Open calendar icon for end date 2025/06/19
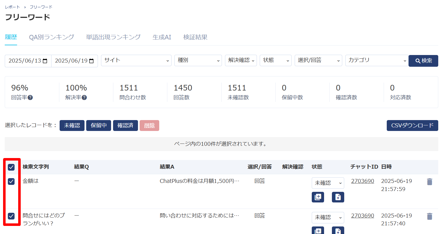443x234 pixels. [x=92, y=61]
